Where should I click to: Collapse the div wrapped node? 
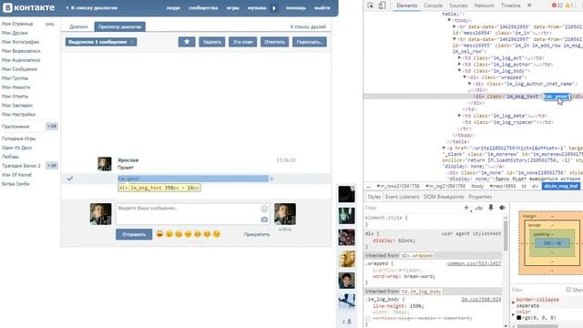465,77
